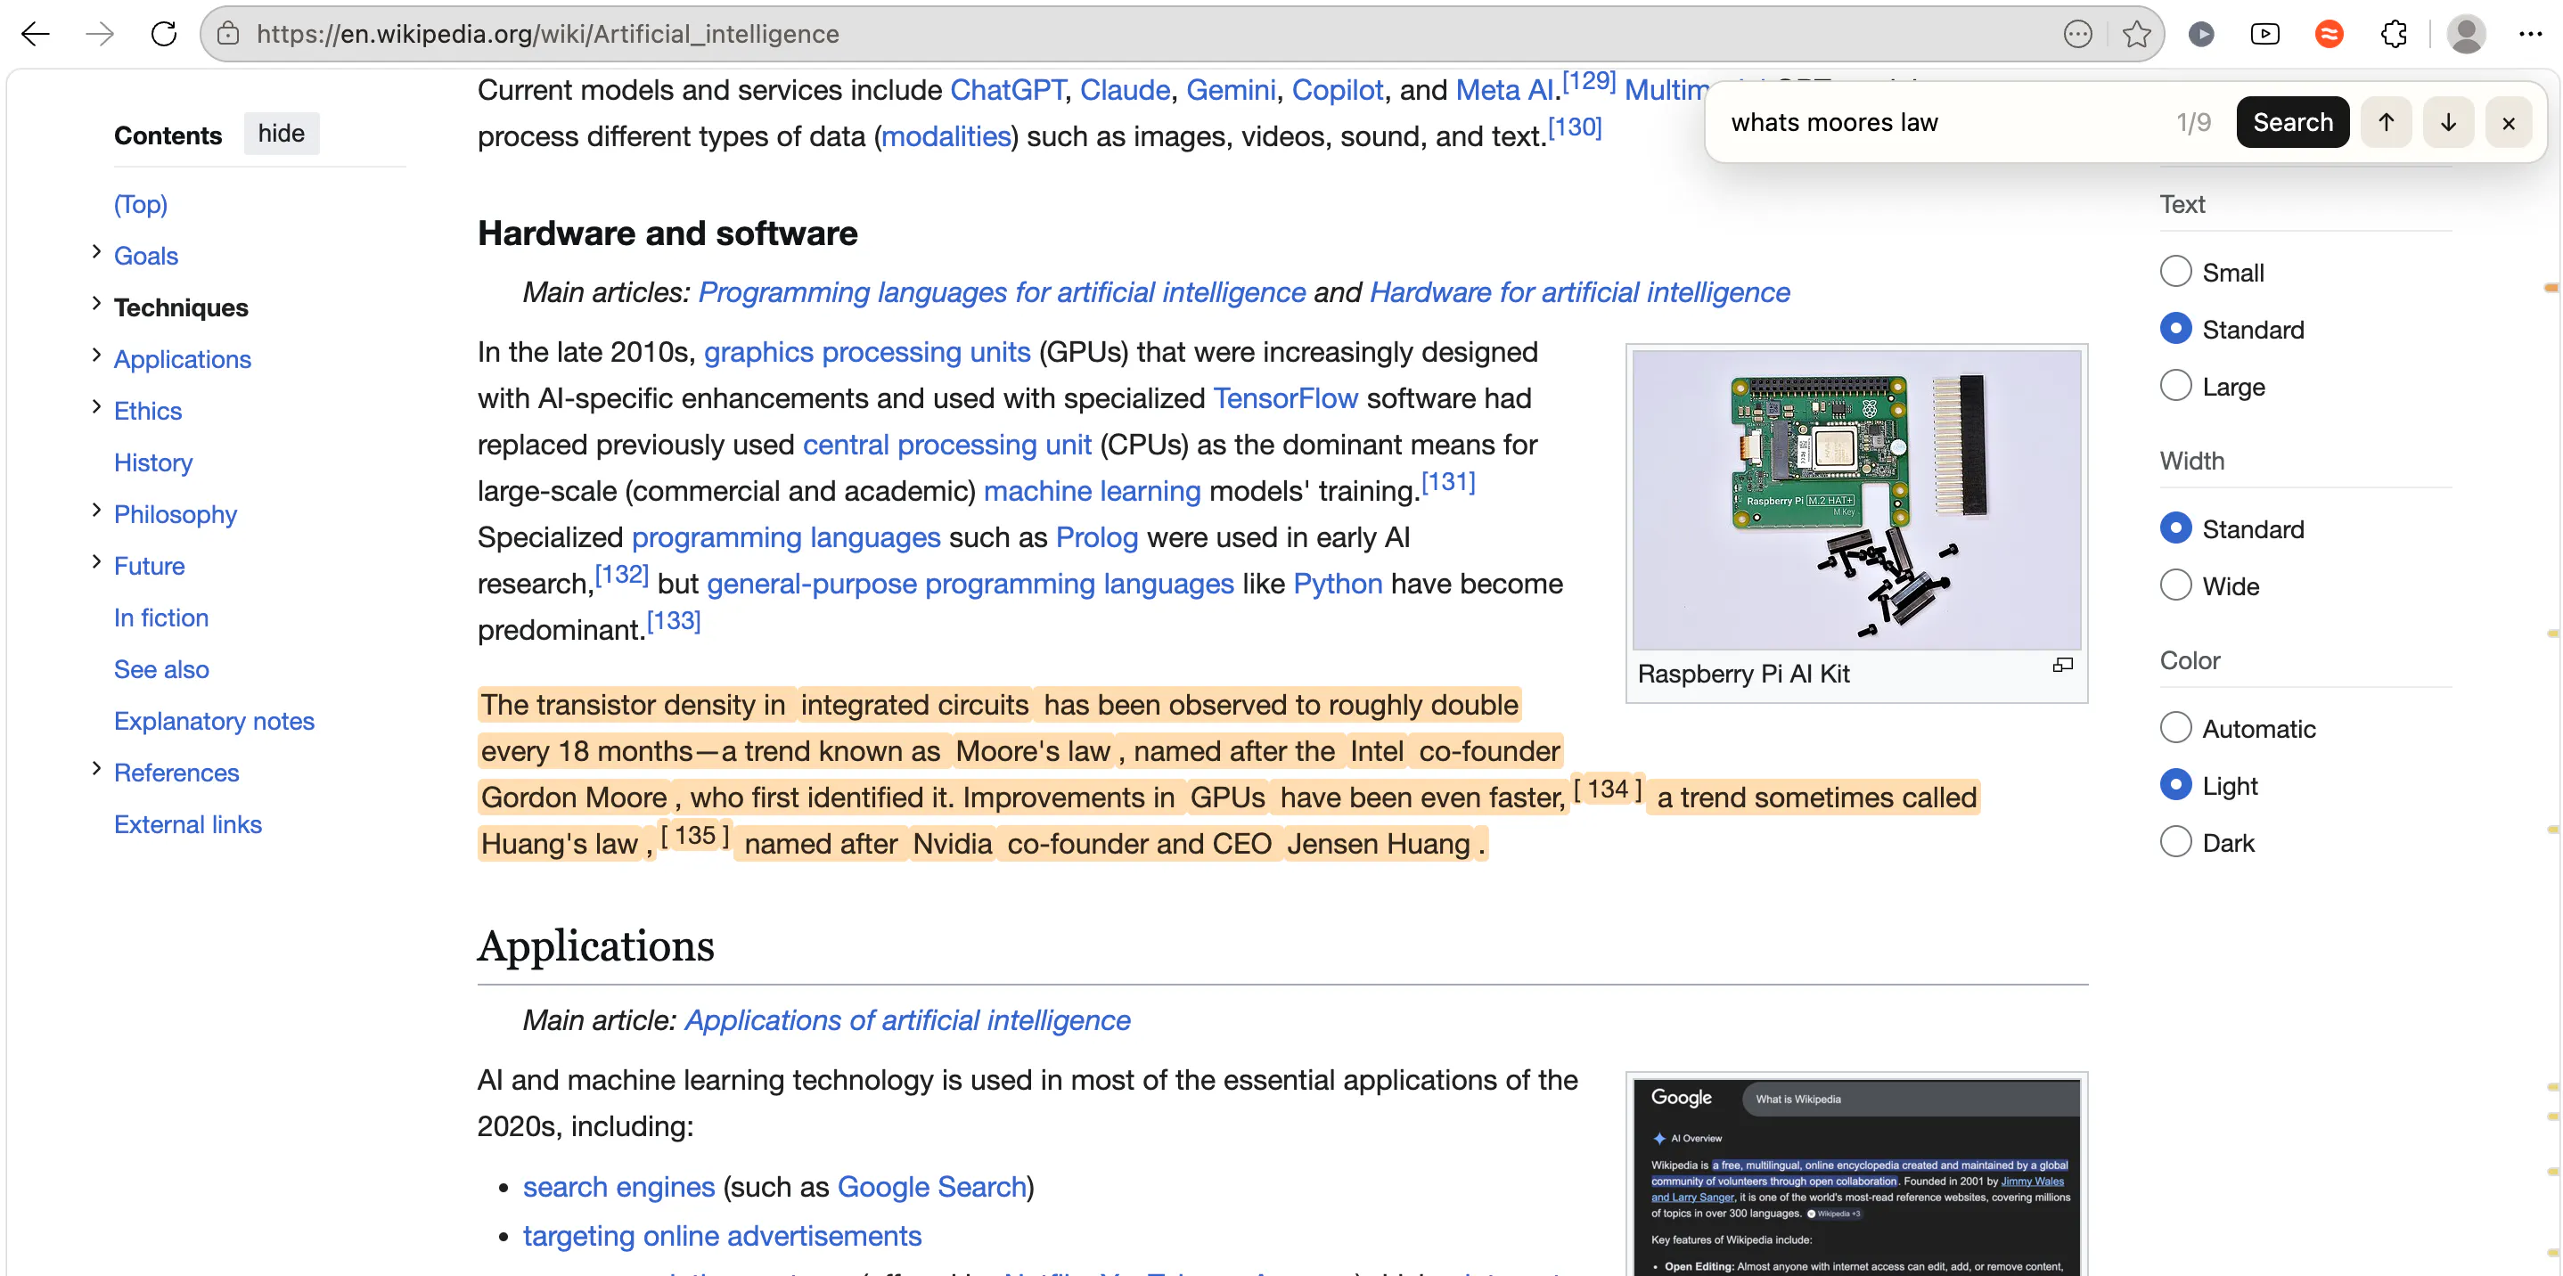Open citation [131] reference
2563x1276 pixels.
[1447, 481]
